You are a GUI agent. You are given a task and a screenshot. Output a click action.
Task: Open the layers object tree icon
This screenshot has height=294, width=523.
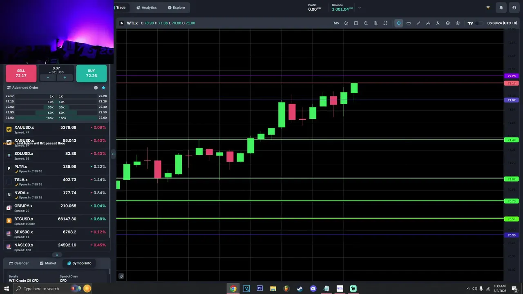(x=448, y=23)
